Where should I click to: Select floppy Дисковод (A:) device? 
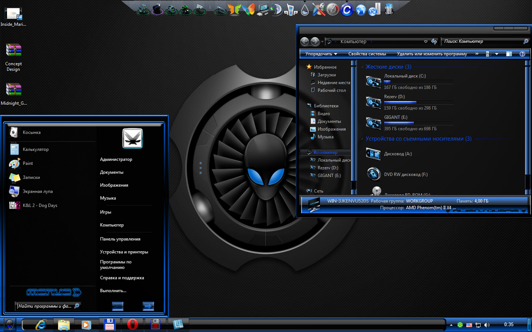point(389,154)
